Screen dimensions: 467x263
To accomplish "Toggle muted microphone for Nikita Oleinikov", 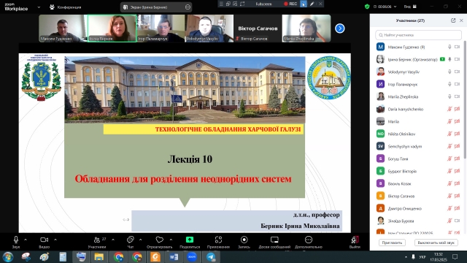I will coord(449,134).
